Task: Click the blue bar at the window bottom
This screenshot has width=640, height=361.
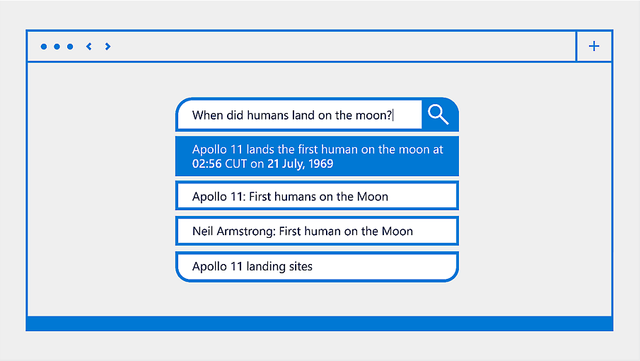Action: pos(320,323)
